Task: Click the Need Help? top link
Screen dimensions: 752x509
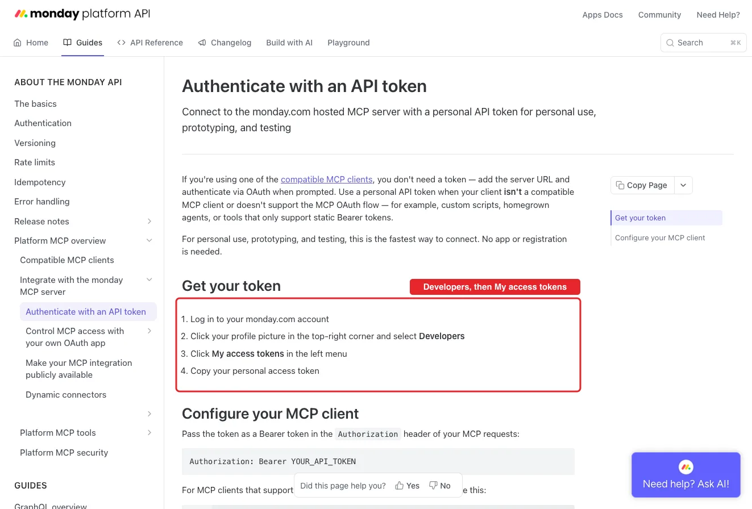Action: point(718,15)
